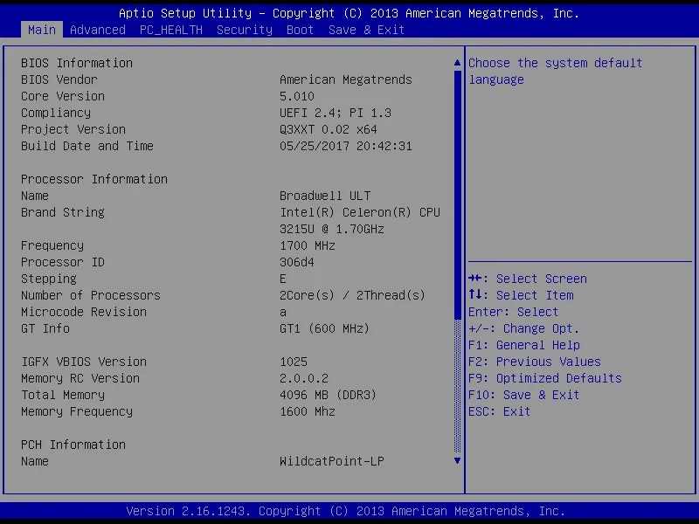Select the Total Memory row
The height and width of the screenshot is (524, 699).
click(x=62, y=395)
